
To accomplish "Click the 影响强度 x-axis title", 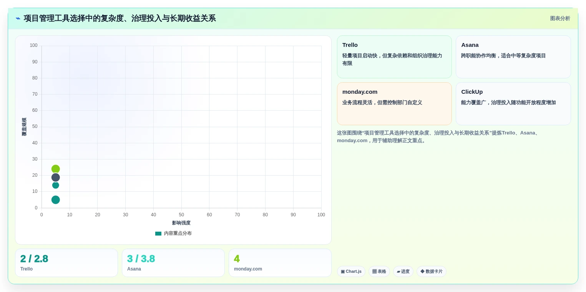I will (x=181, y=223).
